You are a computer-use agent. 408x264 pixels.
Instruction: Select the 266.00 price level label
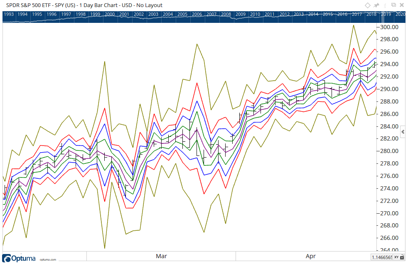tap(389, 238)
